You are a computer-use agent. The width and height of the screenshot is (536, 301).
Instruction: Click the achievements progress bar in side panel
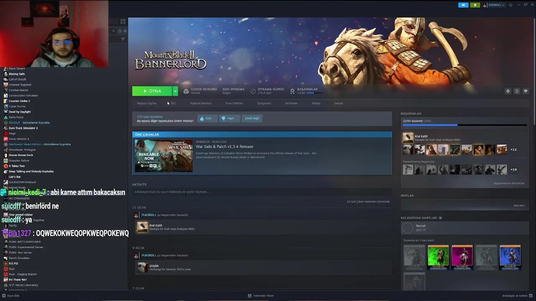(x=464, y=125)
